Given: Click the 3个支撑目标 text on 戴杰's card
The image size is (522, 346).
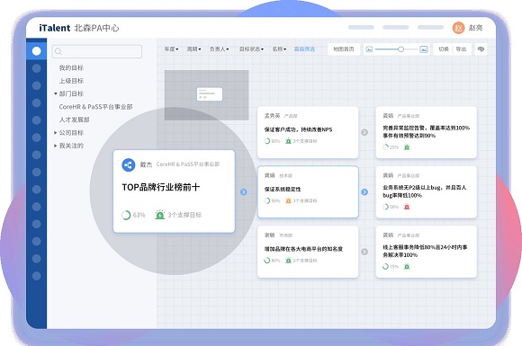Looking at the screenshot, I should [184, 215].
